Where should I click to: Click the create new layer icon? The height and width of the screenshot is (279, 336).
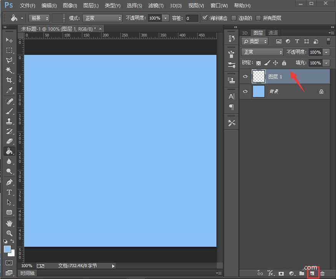tap(313, 273)
